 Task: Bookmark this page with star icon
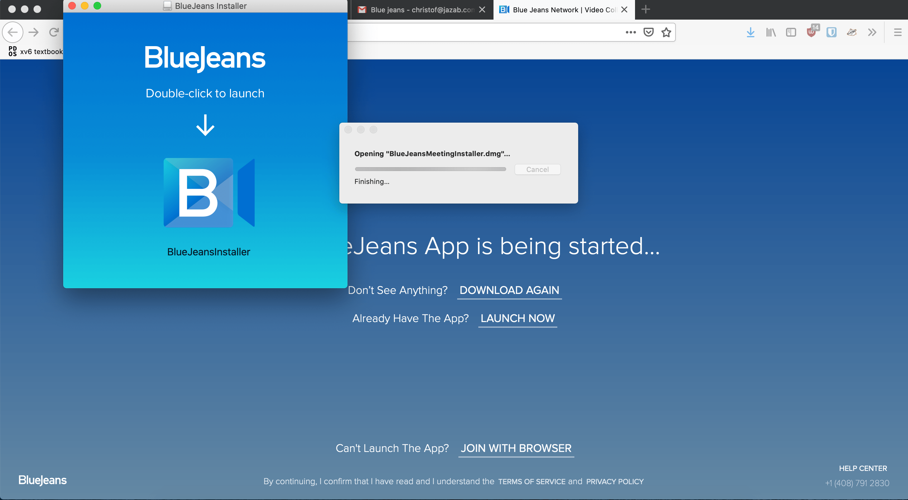pyautogui.click(x=666, y=33)
